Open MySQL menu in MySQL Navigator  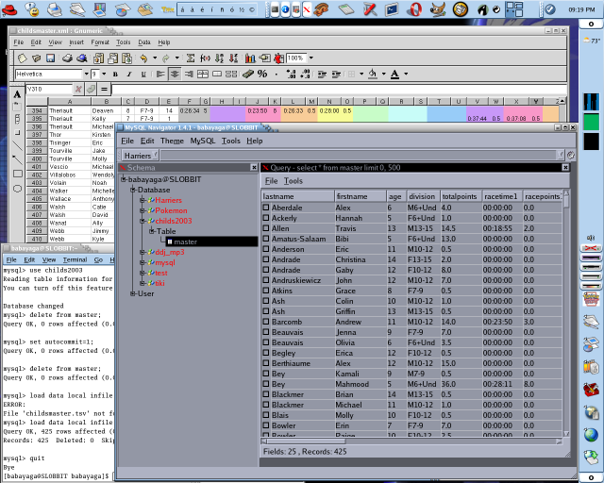[203, 141]
